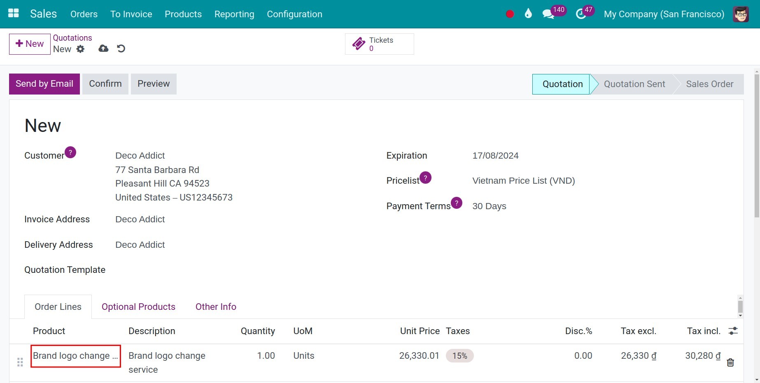Screen dimensions: 760x383
Task: Click the page scrollbar down arrow
Action: click(x=757, y=380)
